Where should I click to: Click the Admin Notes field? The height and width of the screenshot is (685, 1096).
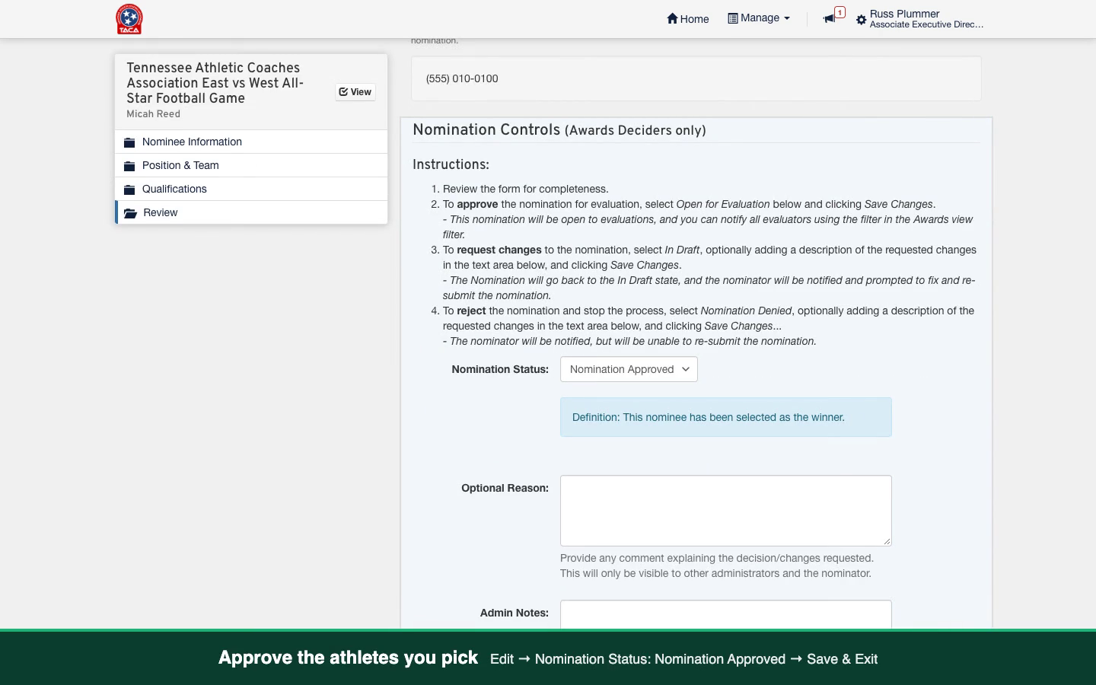pyautogui.click(x=726, y=615)
